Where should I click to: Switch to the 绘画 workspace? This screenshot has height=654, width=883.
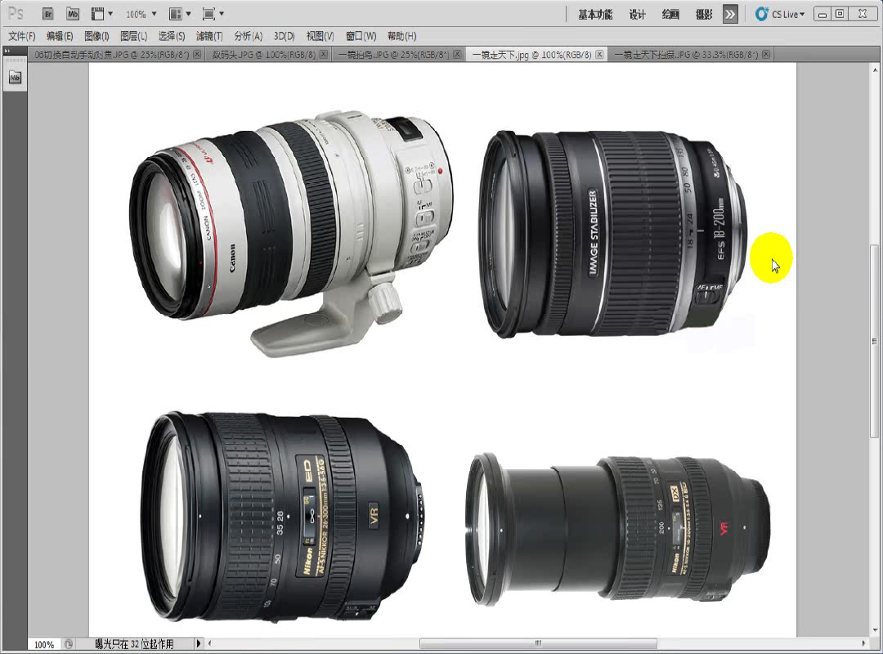coord(670,15)
